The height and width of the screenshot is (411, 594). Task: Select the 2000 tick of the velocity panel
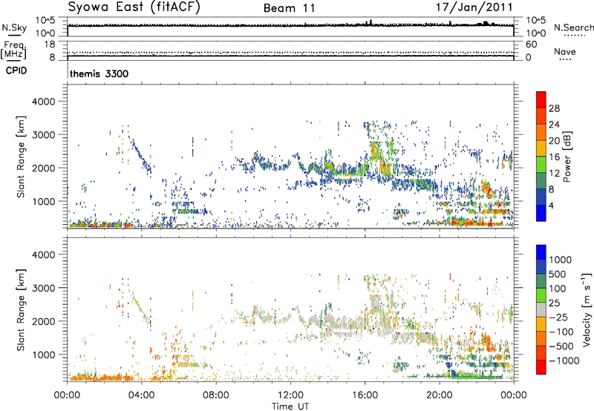click(43, 321)
